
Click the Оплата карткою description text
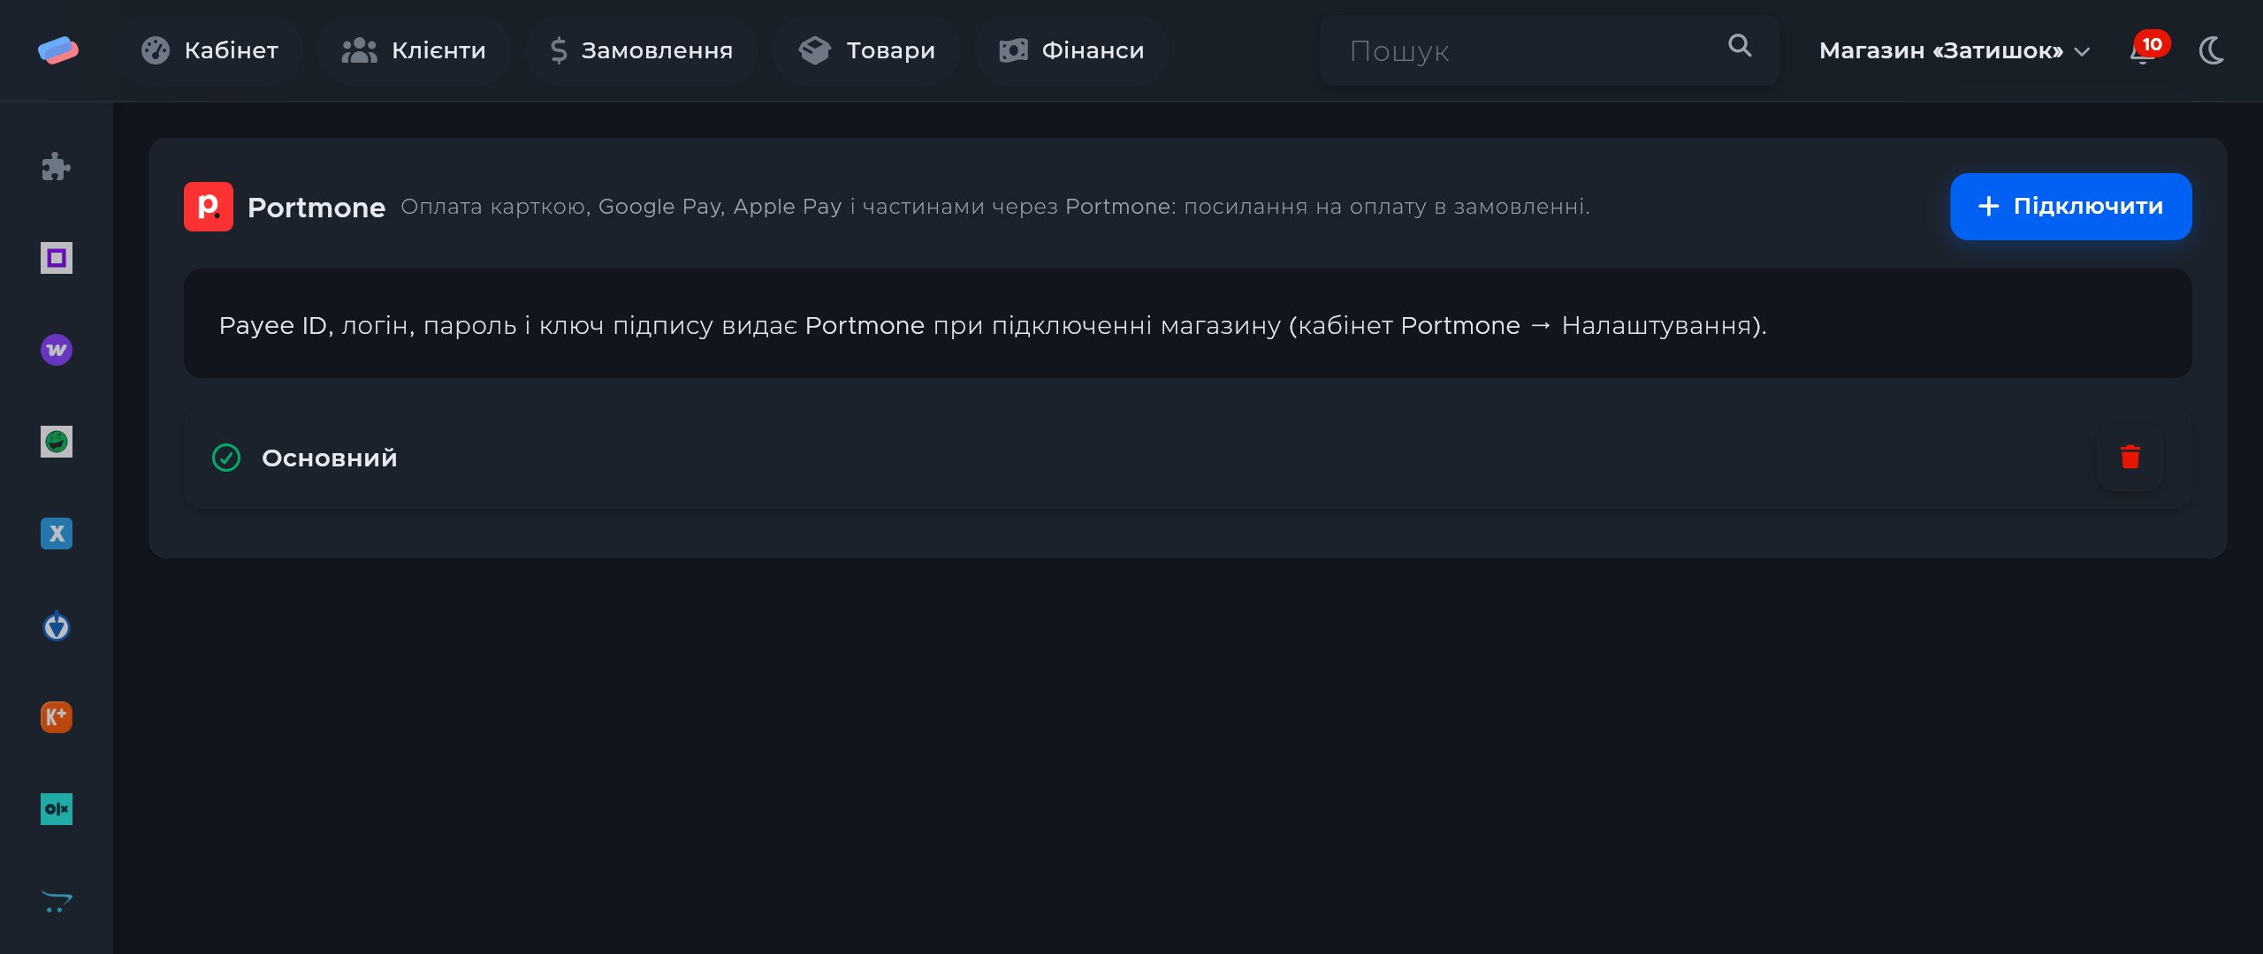(x=995, y=207)
